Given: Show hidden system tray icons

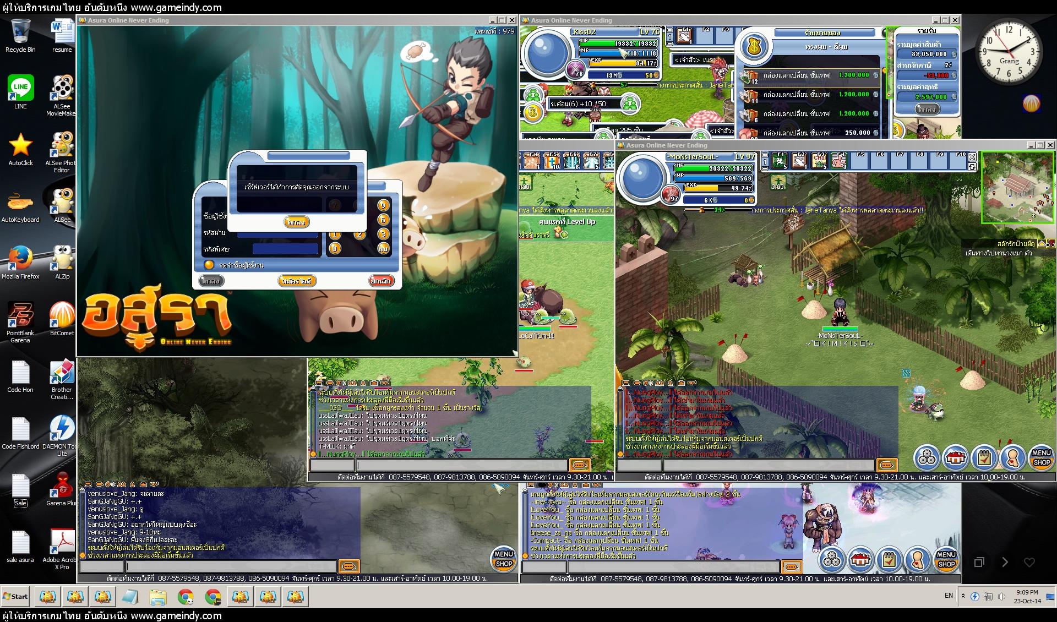Looking at the screenshot, I should pos(963,596).
